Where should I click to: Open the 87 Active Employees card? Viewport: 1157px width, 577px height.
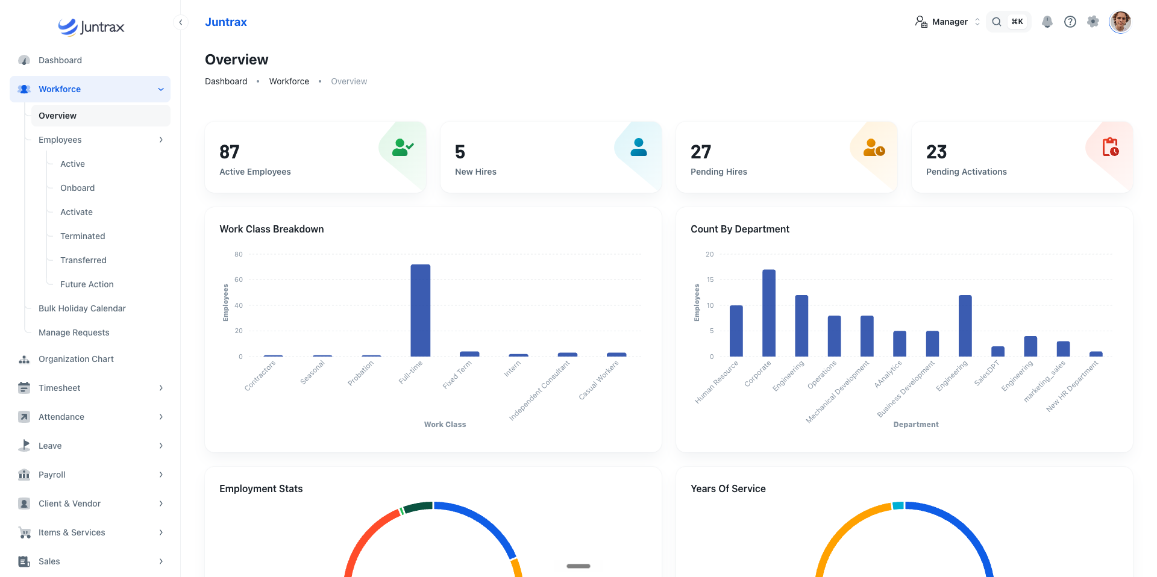point(315,157)
